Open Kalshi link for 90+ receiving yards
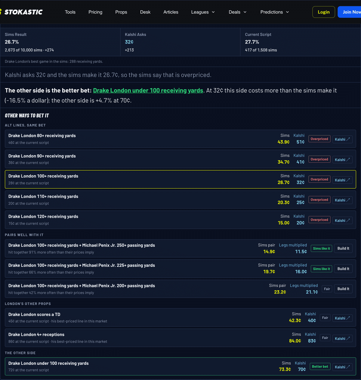This screenshot has height=380, width=361. click(x=342, y=160)
